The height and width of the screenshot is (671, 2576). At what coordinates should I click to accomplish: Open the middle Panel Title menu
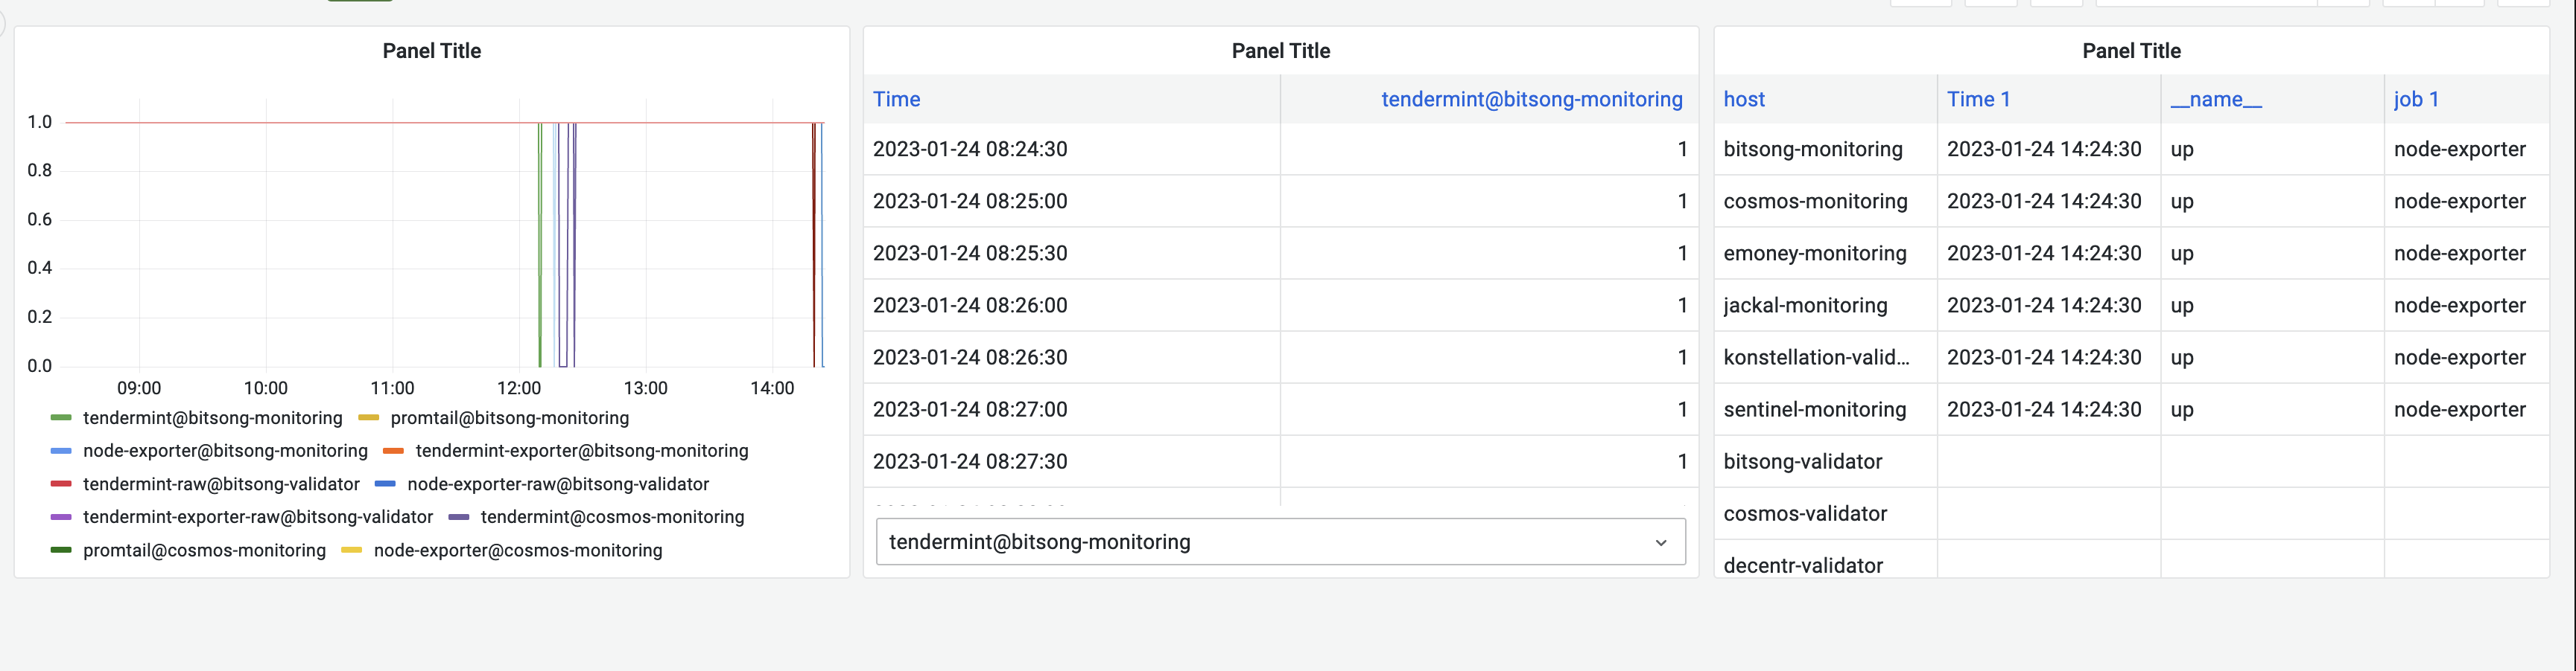click(x=1280, y=50)
